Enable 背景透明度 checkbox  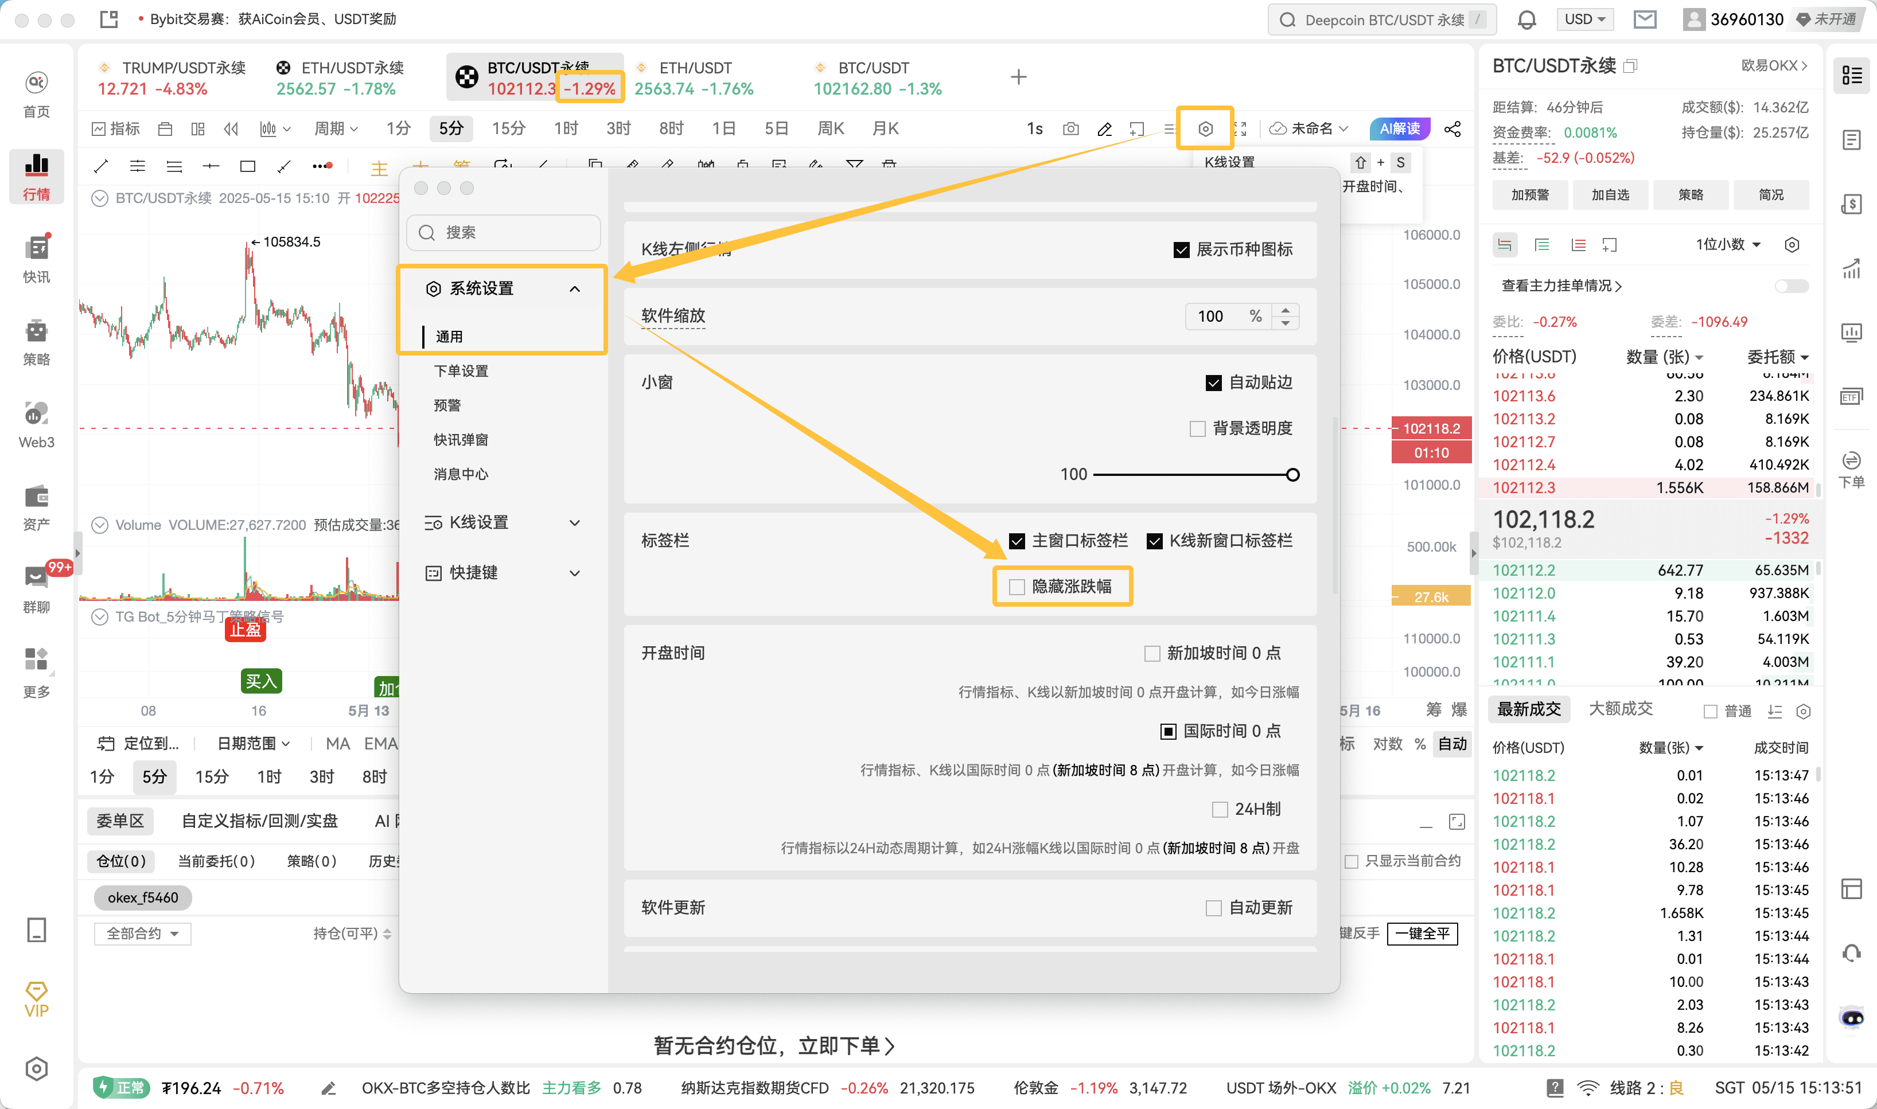pos(1197,428)
